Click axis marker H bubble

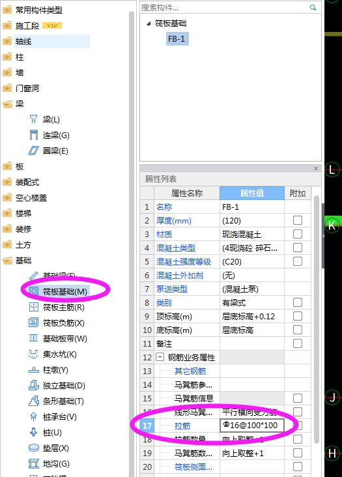[332, 454]
